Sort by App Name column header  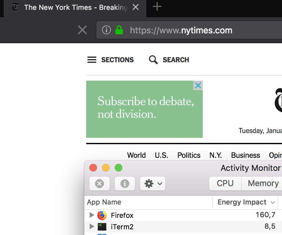148,202
